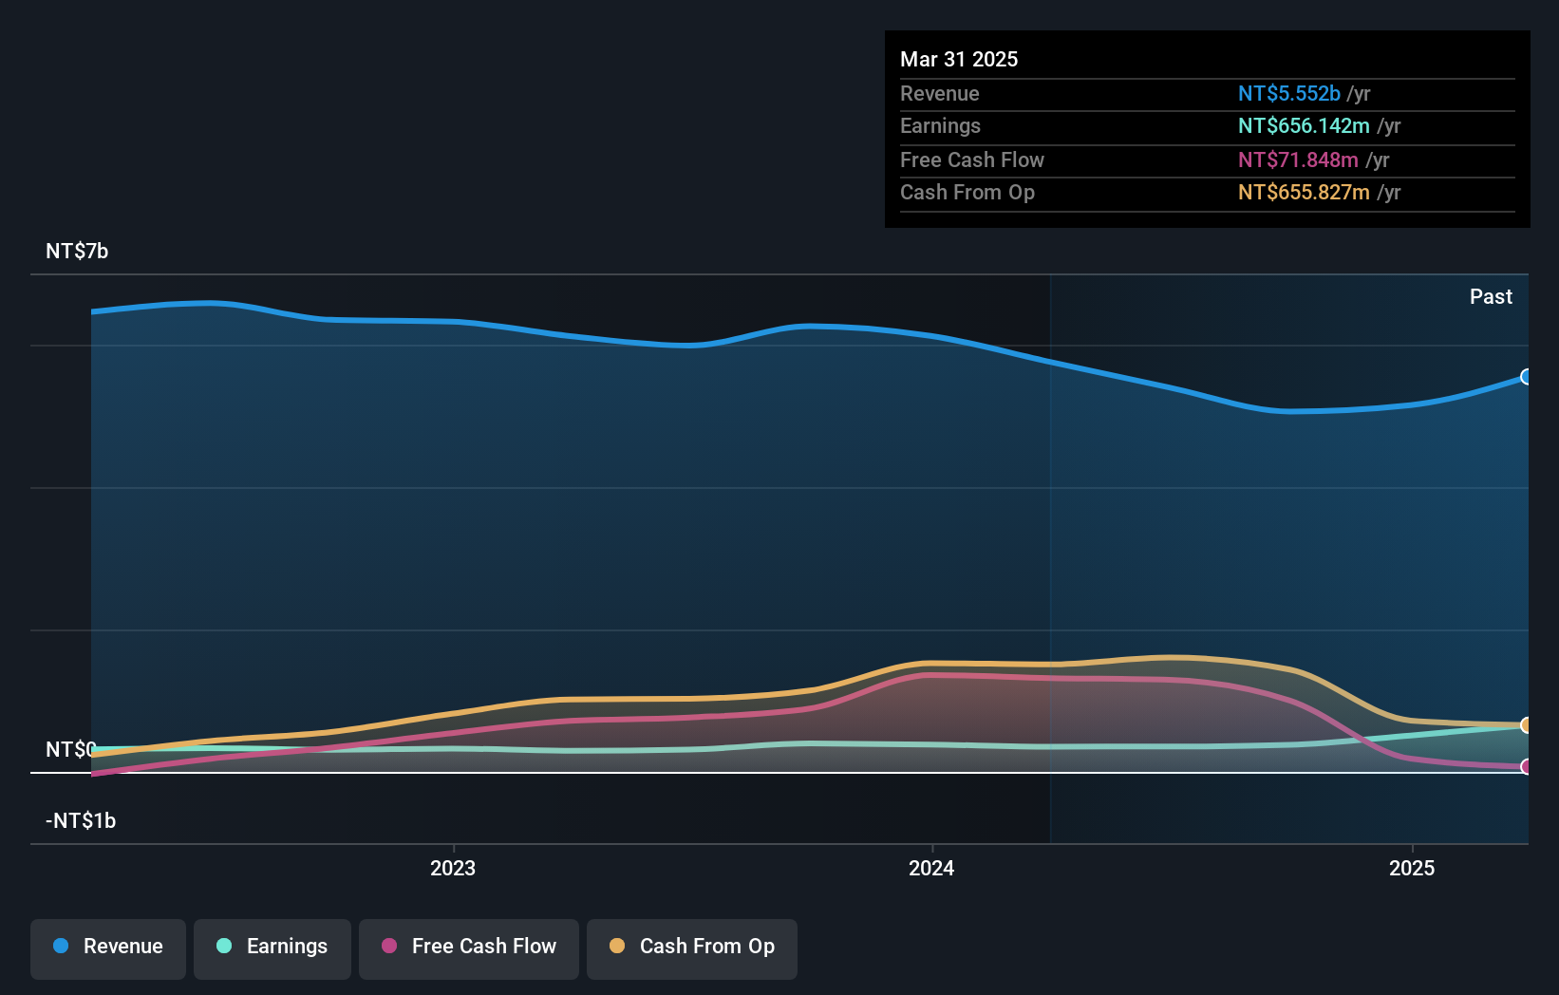Click the -NT$1b y-axis label
The width and height of the screenshot is (1559, 995).
point(81,820)
